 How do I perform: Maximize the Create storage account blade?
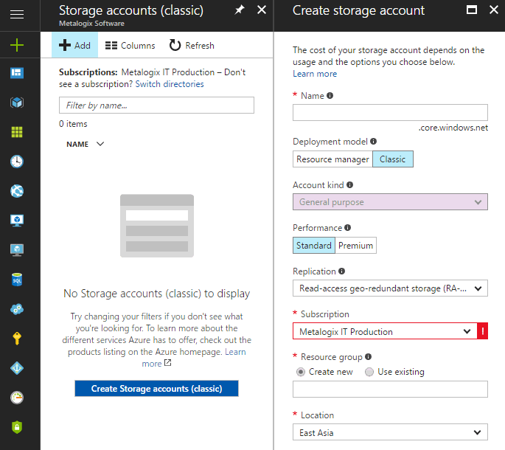pos(472,10)
